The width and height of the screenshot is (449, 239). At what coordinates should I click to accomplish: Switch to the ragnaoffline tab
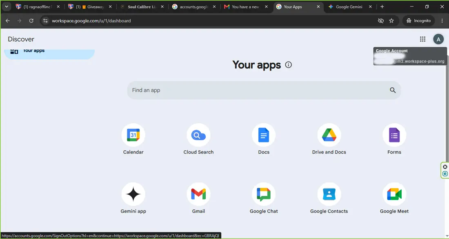(38, 7)
